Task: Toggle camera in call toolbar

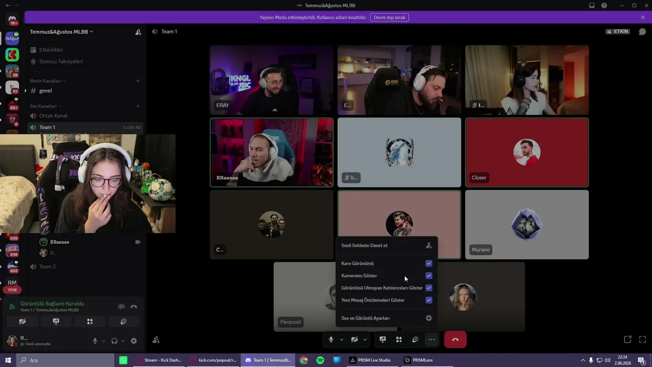Action: pos(355,339)
